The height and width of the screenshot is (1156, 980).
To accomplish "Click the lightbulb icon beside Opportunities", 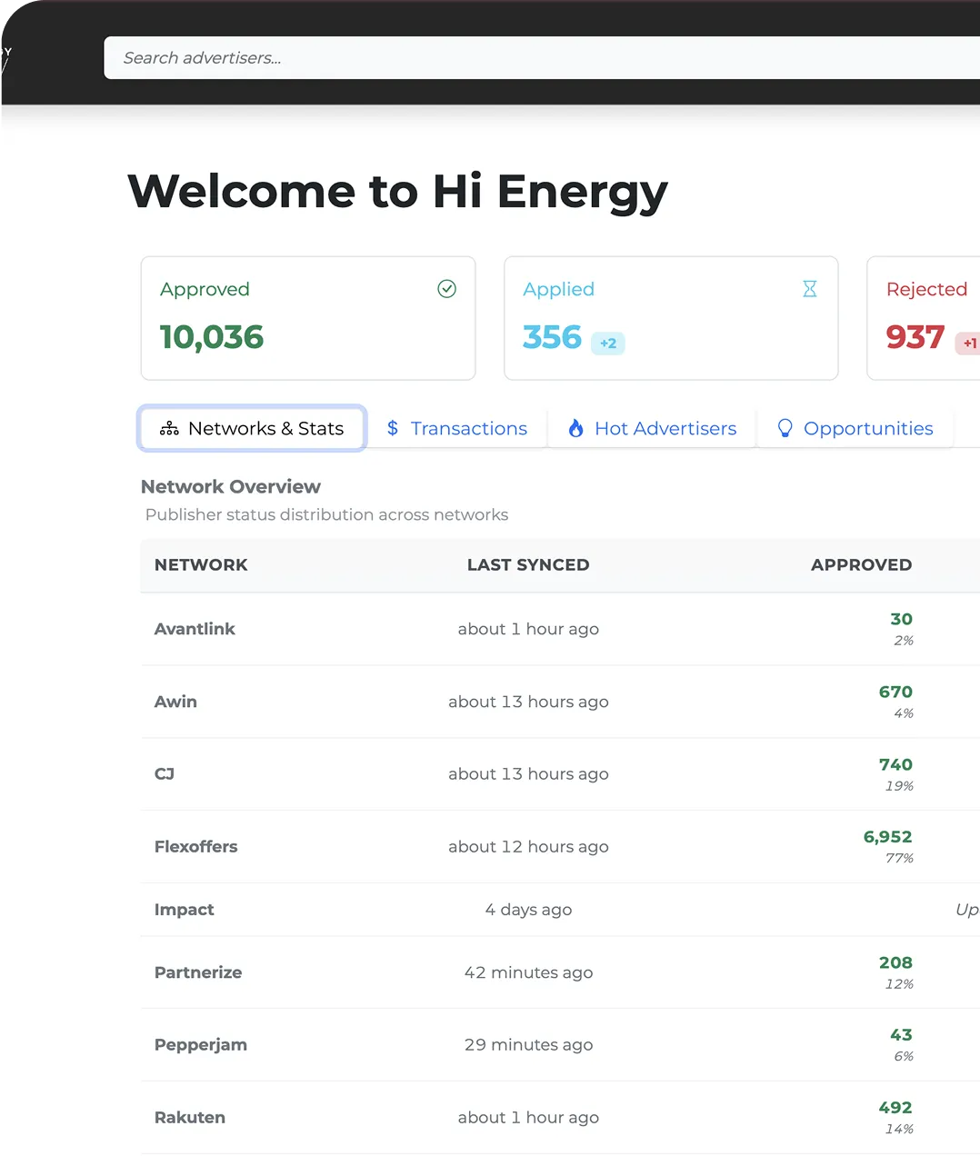I will pyautogui.click(x=785, y=428).
